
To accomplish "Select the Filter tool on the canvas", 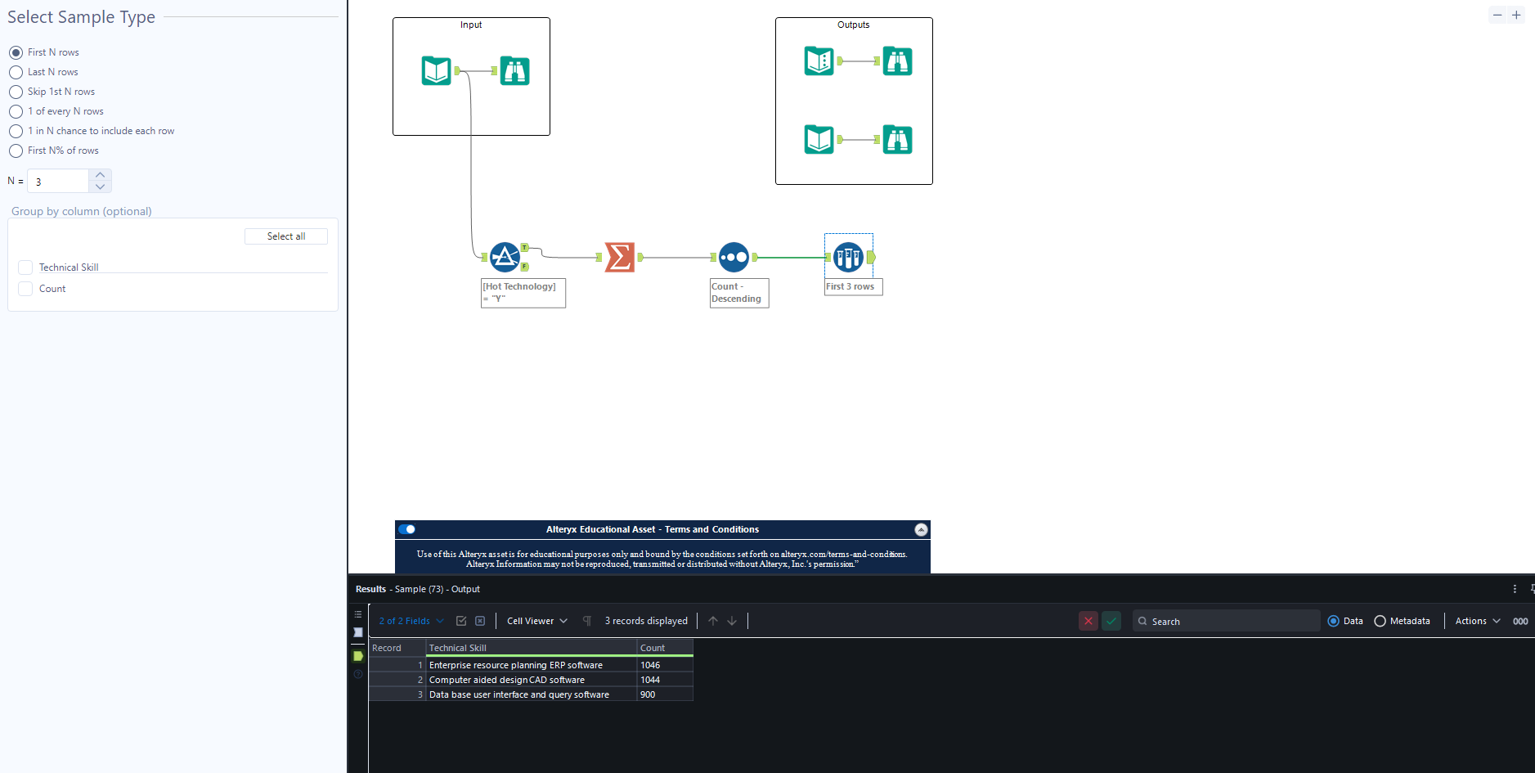I will [505, 257].
